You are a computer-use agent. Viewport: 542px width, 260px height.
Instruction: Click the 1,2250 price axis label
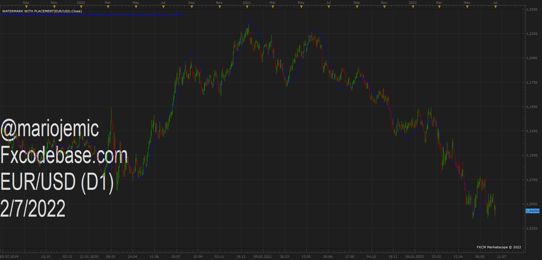pyautogui.click(x=532, y=34)
